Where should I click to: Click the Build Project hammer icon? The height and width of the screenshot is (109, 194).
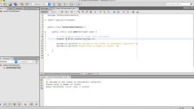click(54, 4)
